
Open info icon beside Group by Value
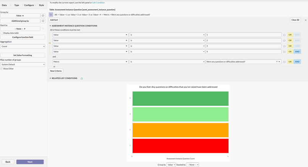click(43, 16)
